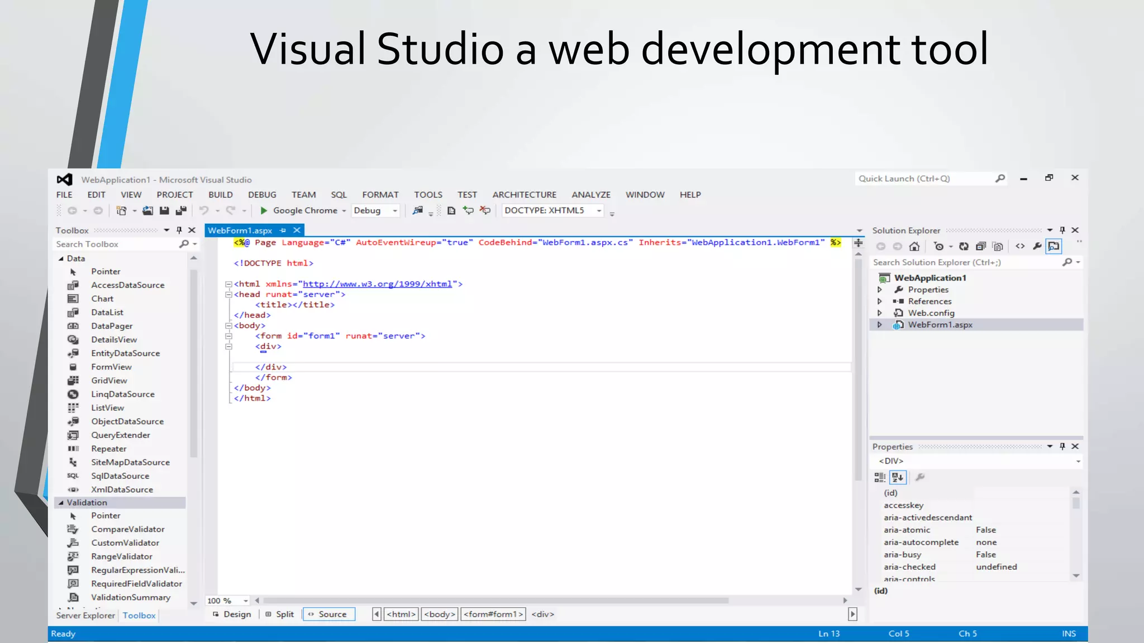Switch to Design view button
This screenshot has height=643, width=1144.
tap(232, 614)
